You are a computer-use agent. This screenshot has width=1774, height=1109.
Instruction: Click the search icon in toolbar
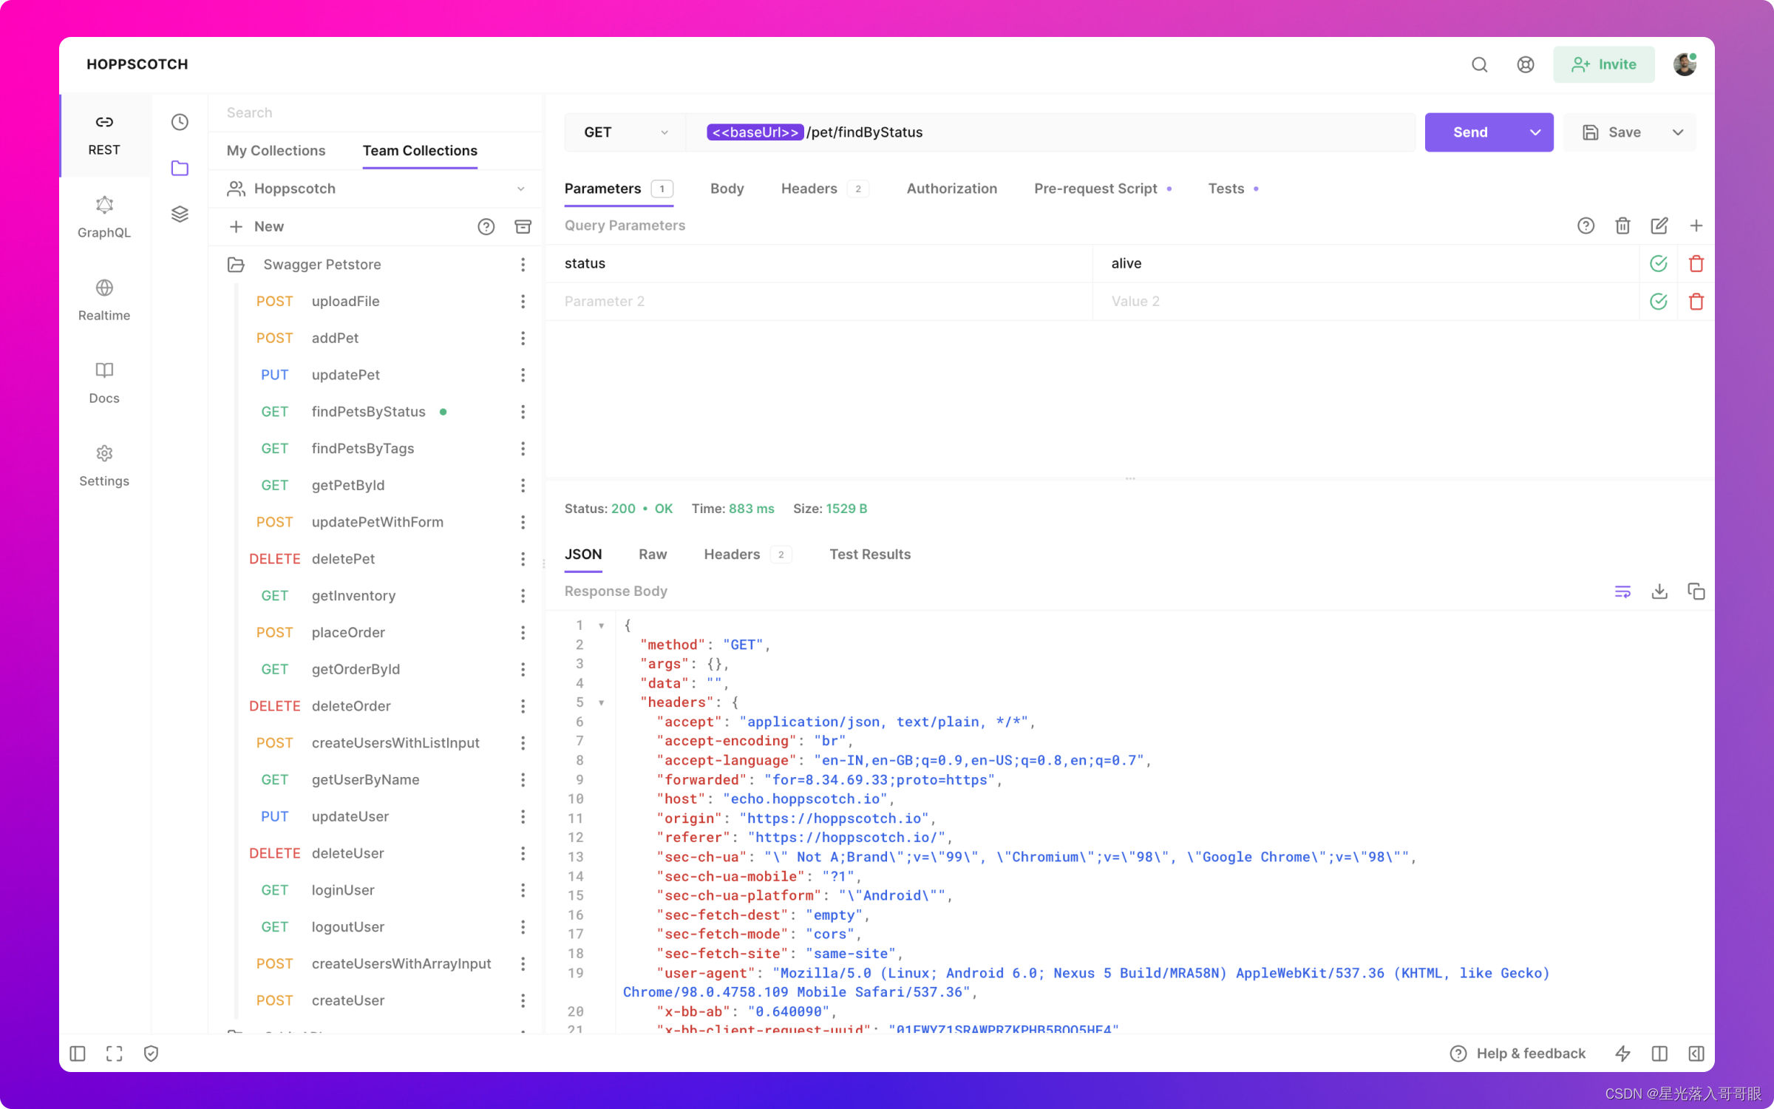[x=1479, y=64]
